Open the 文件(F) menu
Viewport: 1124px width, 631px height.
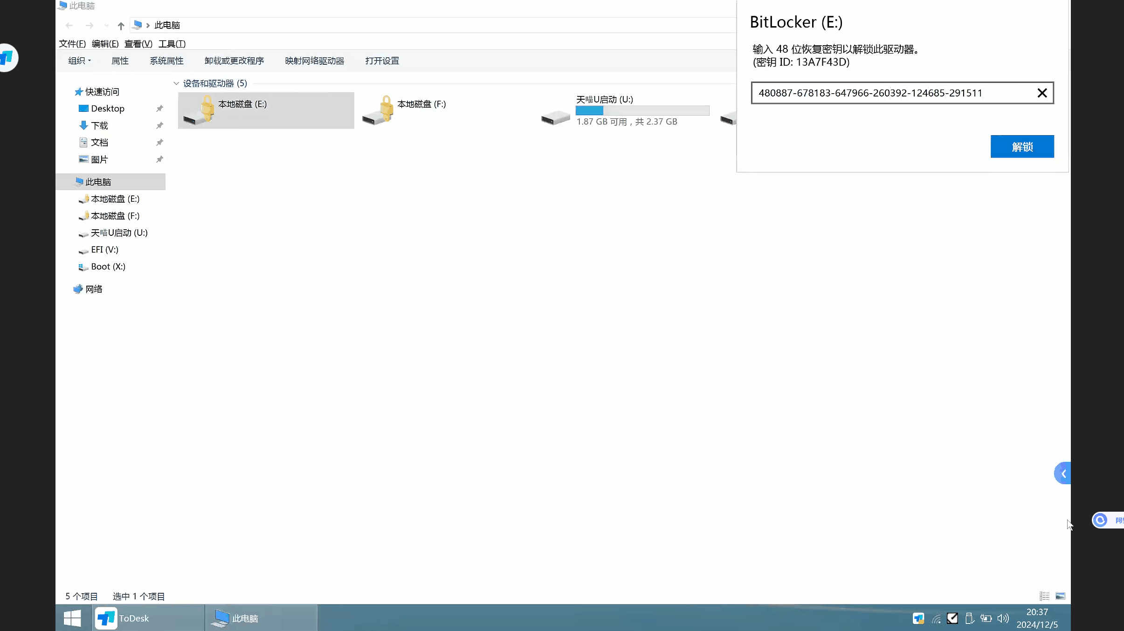click(x=72, y=44)
